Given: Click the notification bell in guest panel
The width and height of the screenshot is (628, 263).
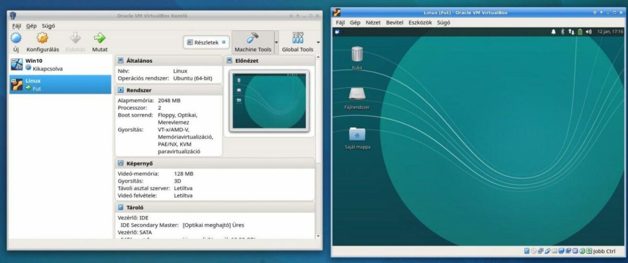Looking at the screenshot, I should 554,32.
